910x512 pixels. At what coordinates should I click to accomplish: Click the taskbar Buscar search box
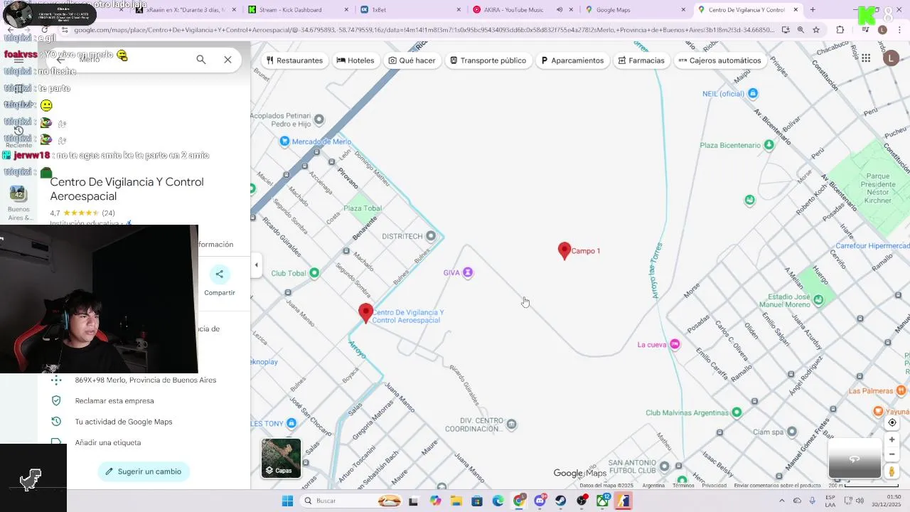pyautogui.click(x=351, y=501)
